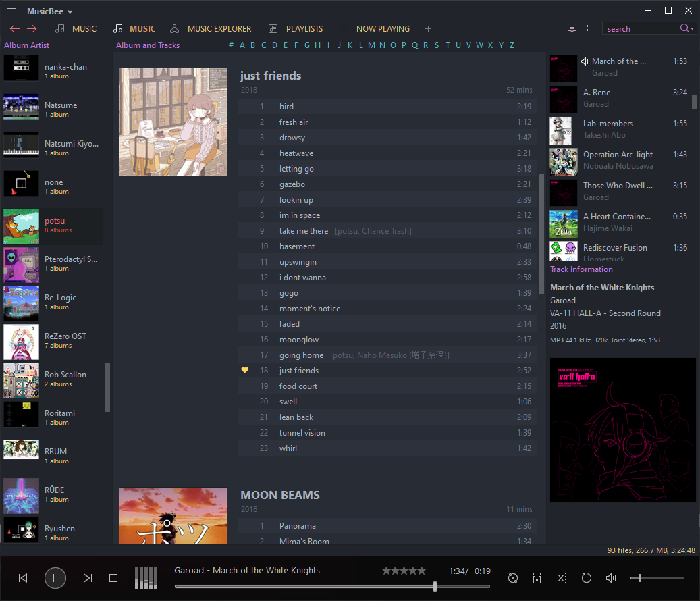
Task: Open the Track Information panel header
Action: click(581, 269)
